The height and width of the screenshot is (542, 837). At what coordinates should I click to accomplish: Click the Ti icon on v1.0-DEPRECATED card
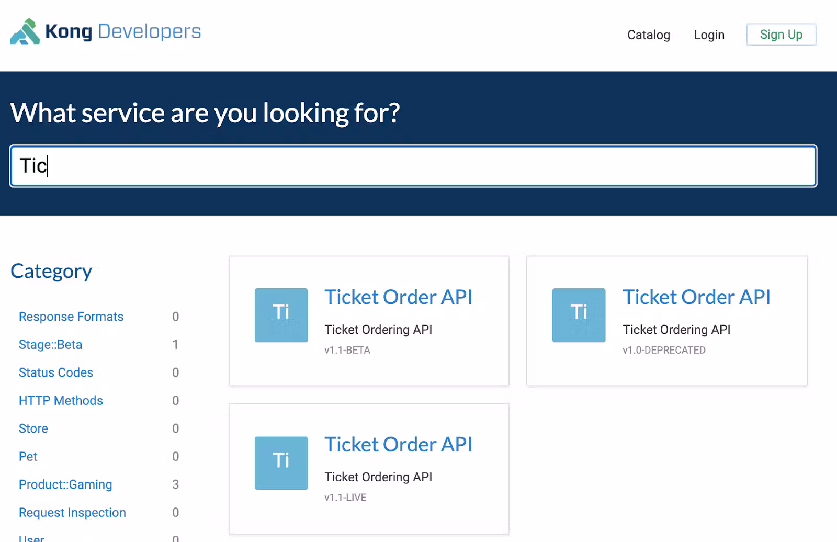click(579, 315)
